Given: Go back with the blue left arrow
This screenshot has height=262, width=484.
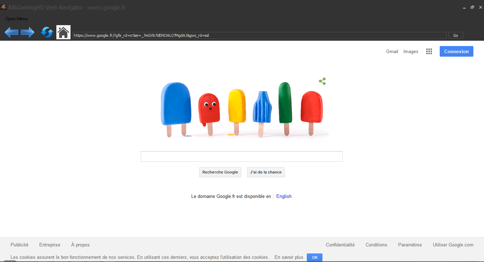Looking at the screenshot, I should [11, 33].
